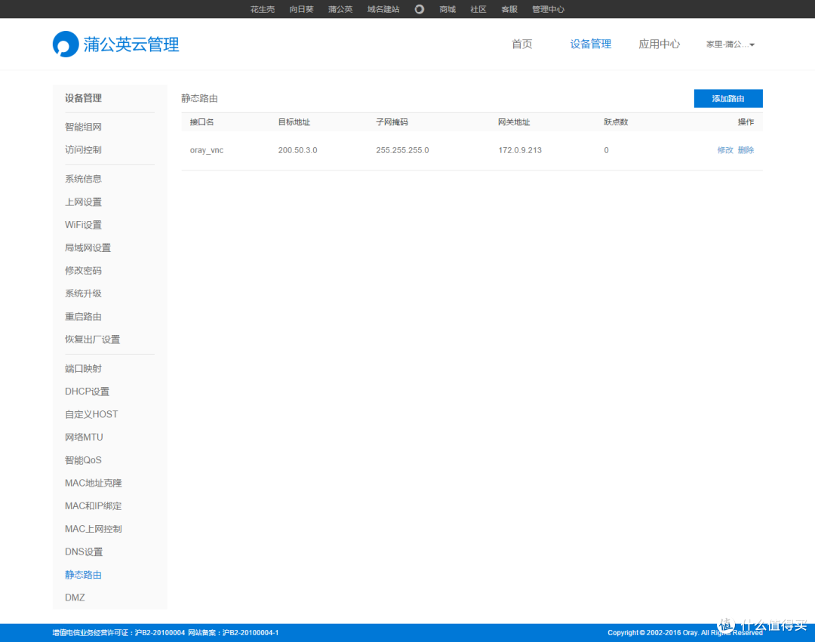Click 删除 for the oray_vnc route

pyautogui.click(x=746, y=150)
